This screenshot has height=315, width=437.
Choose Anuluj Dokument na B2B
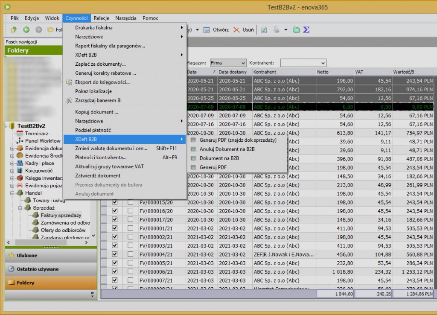[227, 149]
